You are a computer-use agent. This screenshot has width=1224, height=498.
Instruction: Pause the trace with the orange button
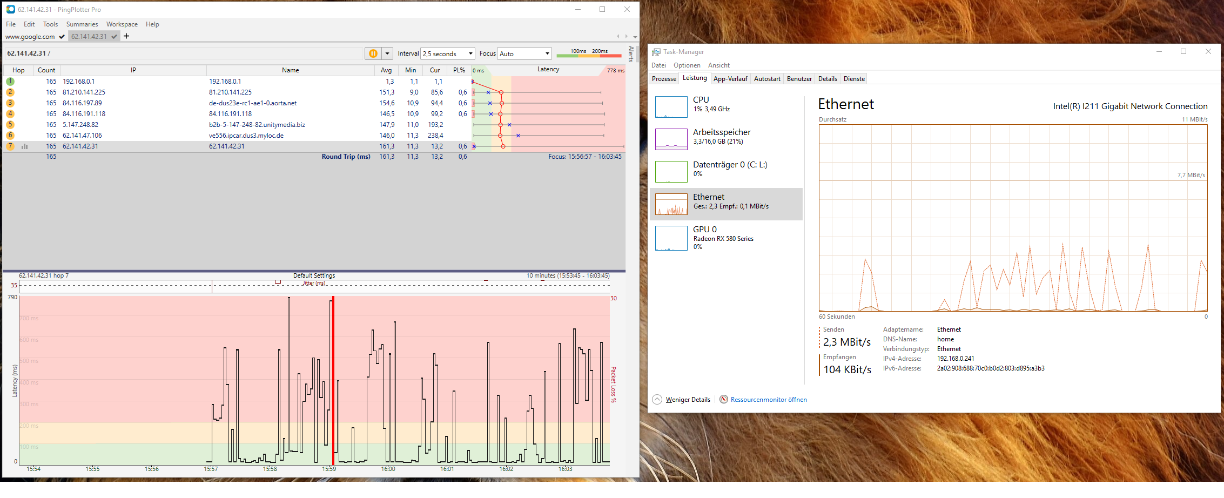[373, 53]
